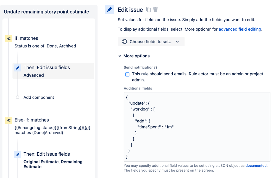Click the gear icon in Choose fields to set
The height and width of the screenshot is (178, 276).
125,42
